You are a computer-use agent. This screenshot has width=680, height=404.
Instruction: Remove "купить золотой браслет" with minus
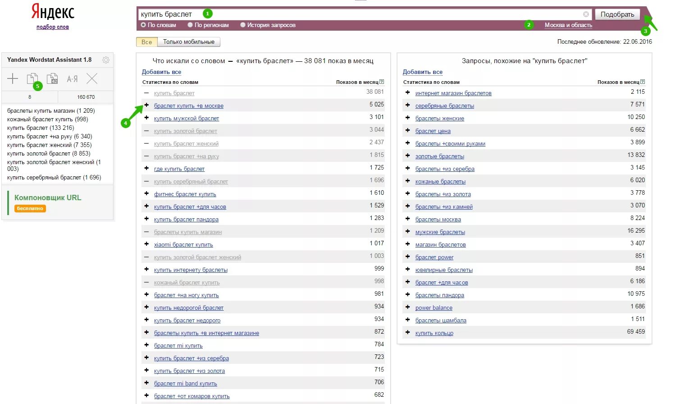point(146,131)
